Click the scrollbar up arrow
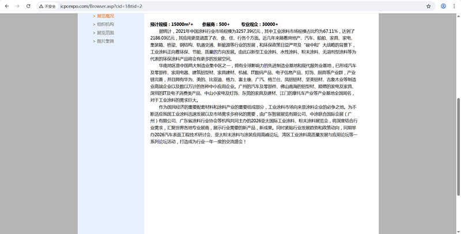Viewport: 461px width, 234px height. (x=458, y=14)
